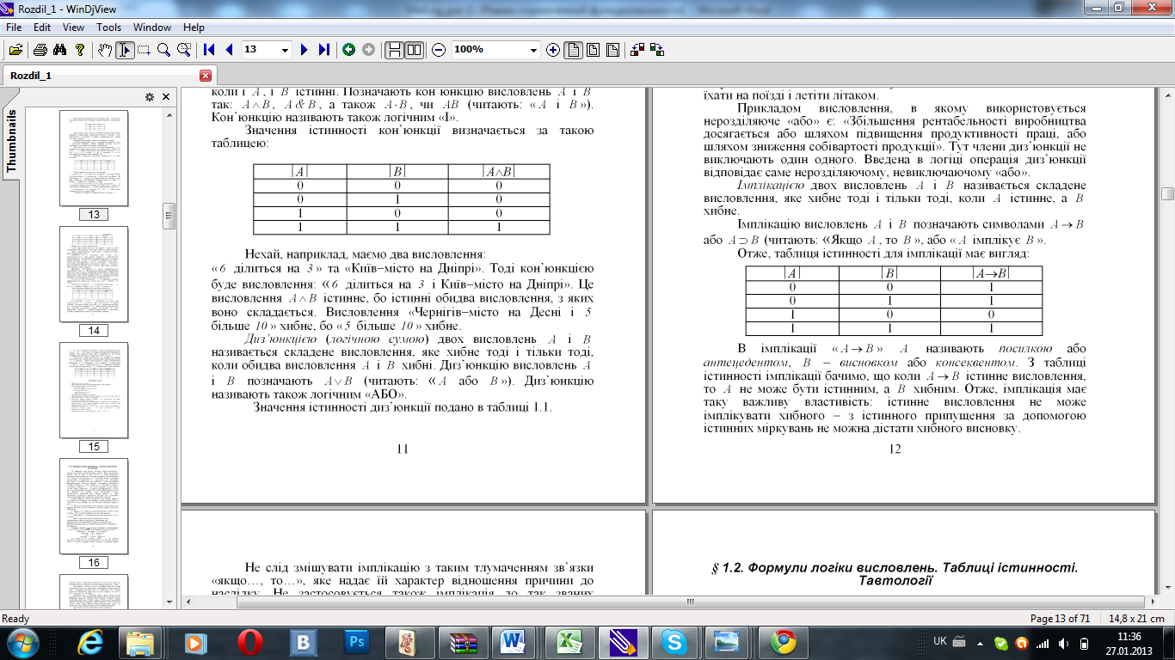Open the File menu

[13, 27]
